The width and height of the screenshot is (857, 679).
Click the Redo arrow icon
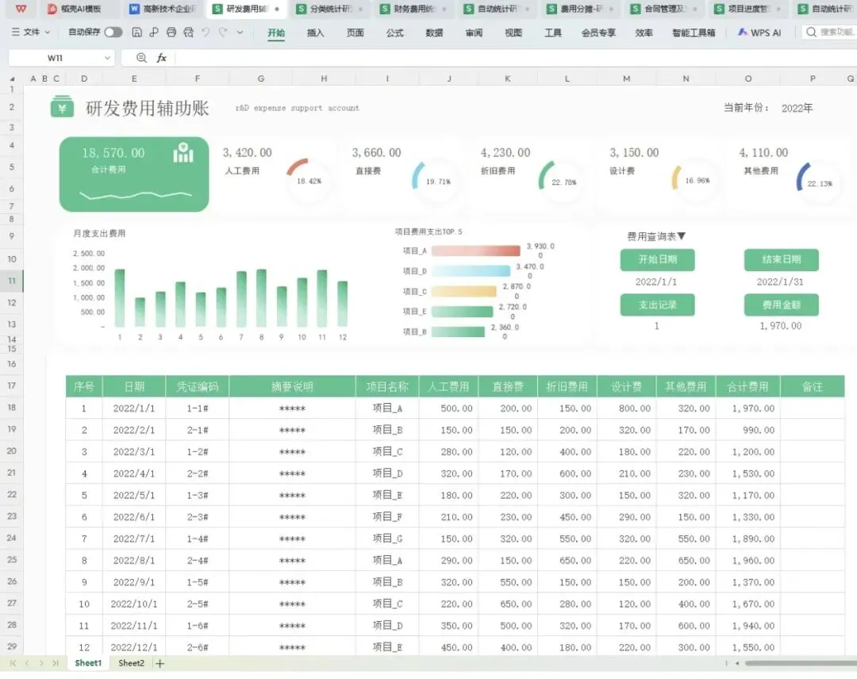click(x=223, y=33)
